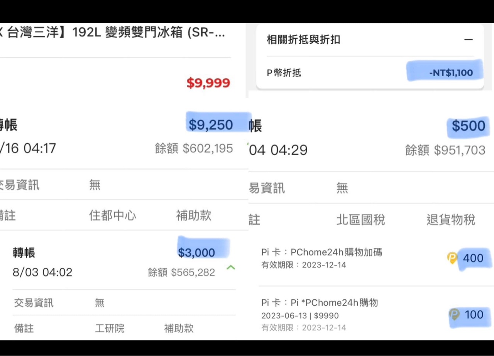Screen dimensions: 494x356
Task: Click the 轉帳 title above 8/03 04:02
Action: tap(24, 253)
